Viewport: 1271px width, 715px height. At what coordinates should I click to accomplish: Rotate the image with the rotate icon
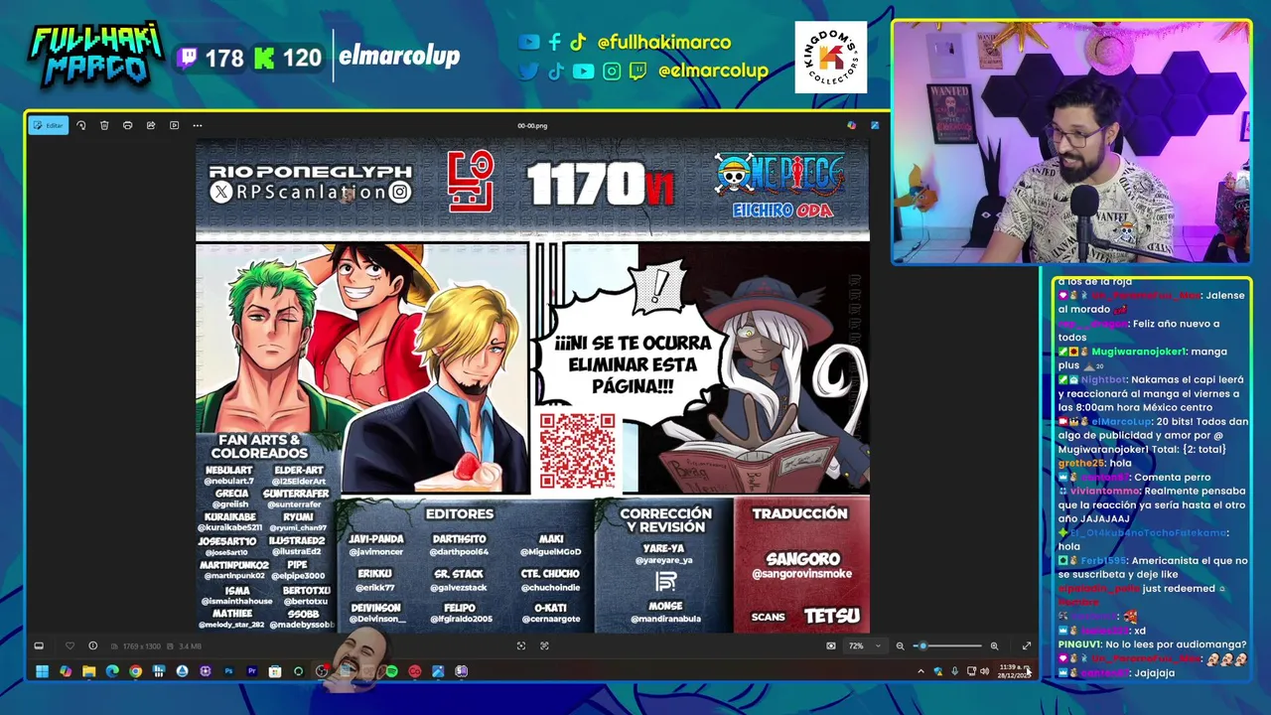pyautogui.click(x=81, y=125)
